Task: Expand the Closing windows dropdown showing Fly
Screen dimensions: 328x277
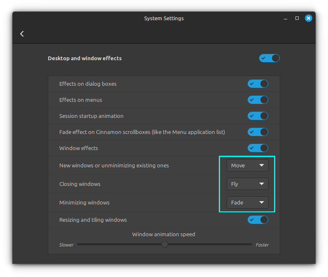Action: [247, 184]
